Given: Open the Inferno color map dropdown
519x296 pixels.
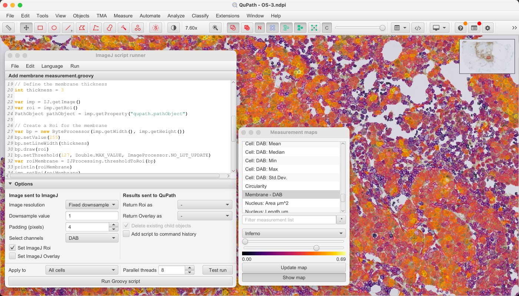Looking at the screenshot, I should point(294,233).
